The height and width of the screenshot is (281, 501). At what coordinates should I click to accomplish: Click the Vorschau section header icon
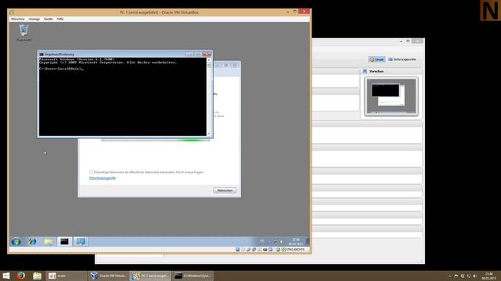tap(365, 71)
